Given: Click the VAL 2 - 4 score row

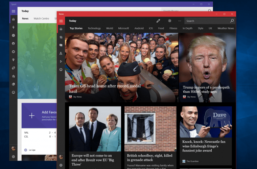Looking at the screenshot, I should click(x=40, y=132).
